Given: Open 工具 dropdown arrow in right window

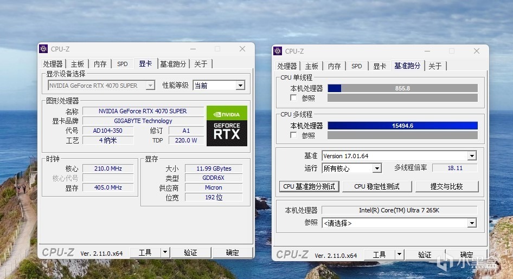Looking at the screenshot, I should (400, 254).
